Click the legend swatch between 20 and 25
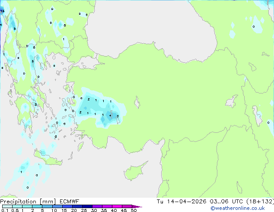Image resolution: width=274 pixels, height=212 pixels. 77,206
